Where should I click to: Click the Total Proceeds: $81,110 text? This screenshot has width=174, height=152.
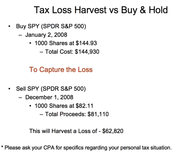pyautogui.click(x=77, y=114)
